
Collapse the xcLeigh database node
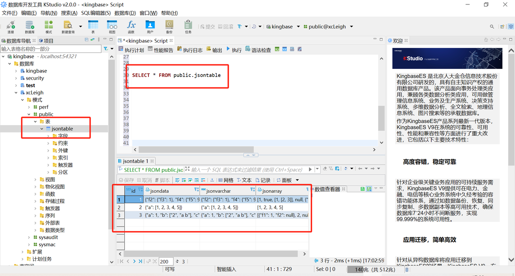click(16, 93)
